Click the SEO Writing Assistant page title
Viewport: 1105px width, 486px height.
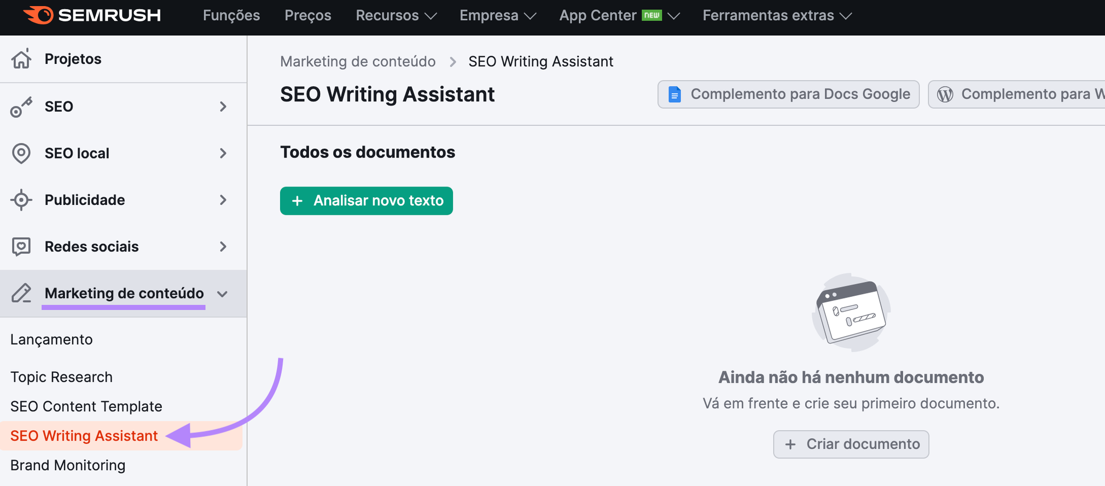click(387, 95)
